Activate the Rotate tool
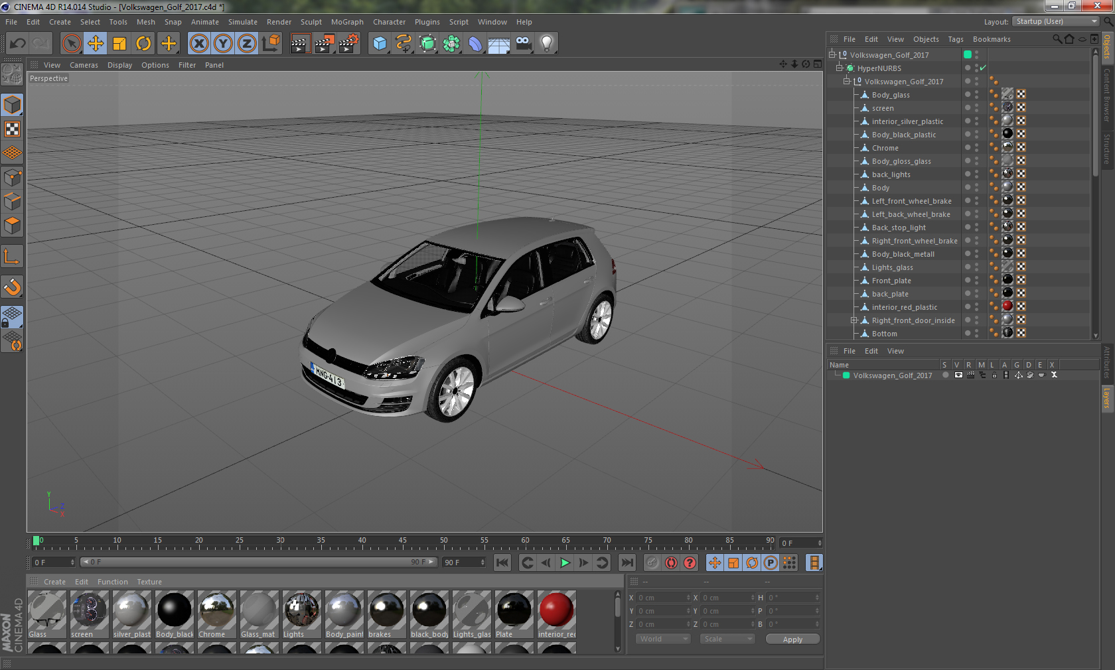 coord(143,44)
